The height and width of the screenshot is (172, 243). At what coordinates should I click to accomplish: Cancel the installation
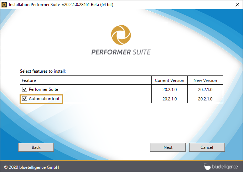[x=207, y=147]
